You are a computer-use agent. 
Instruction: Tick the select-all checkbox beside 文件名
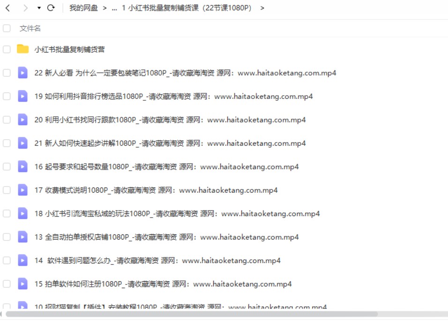point(7,28)
